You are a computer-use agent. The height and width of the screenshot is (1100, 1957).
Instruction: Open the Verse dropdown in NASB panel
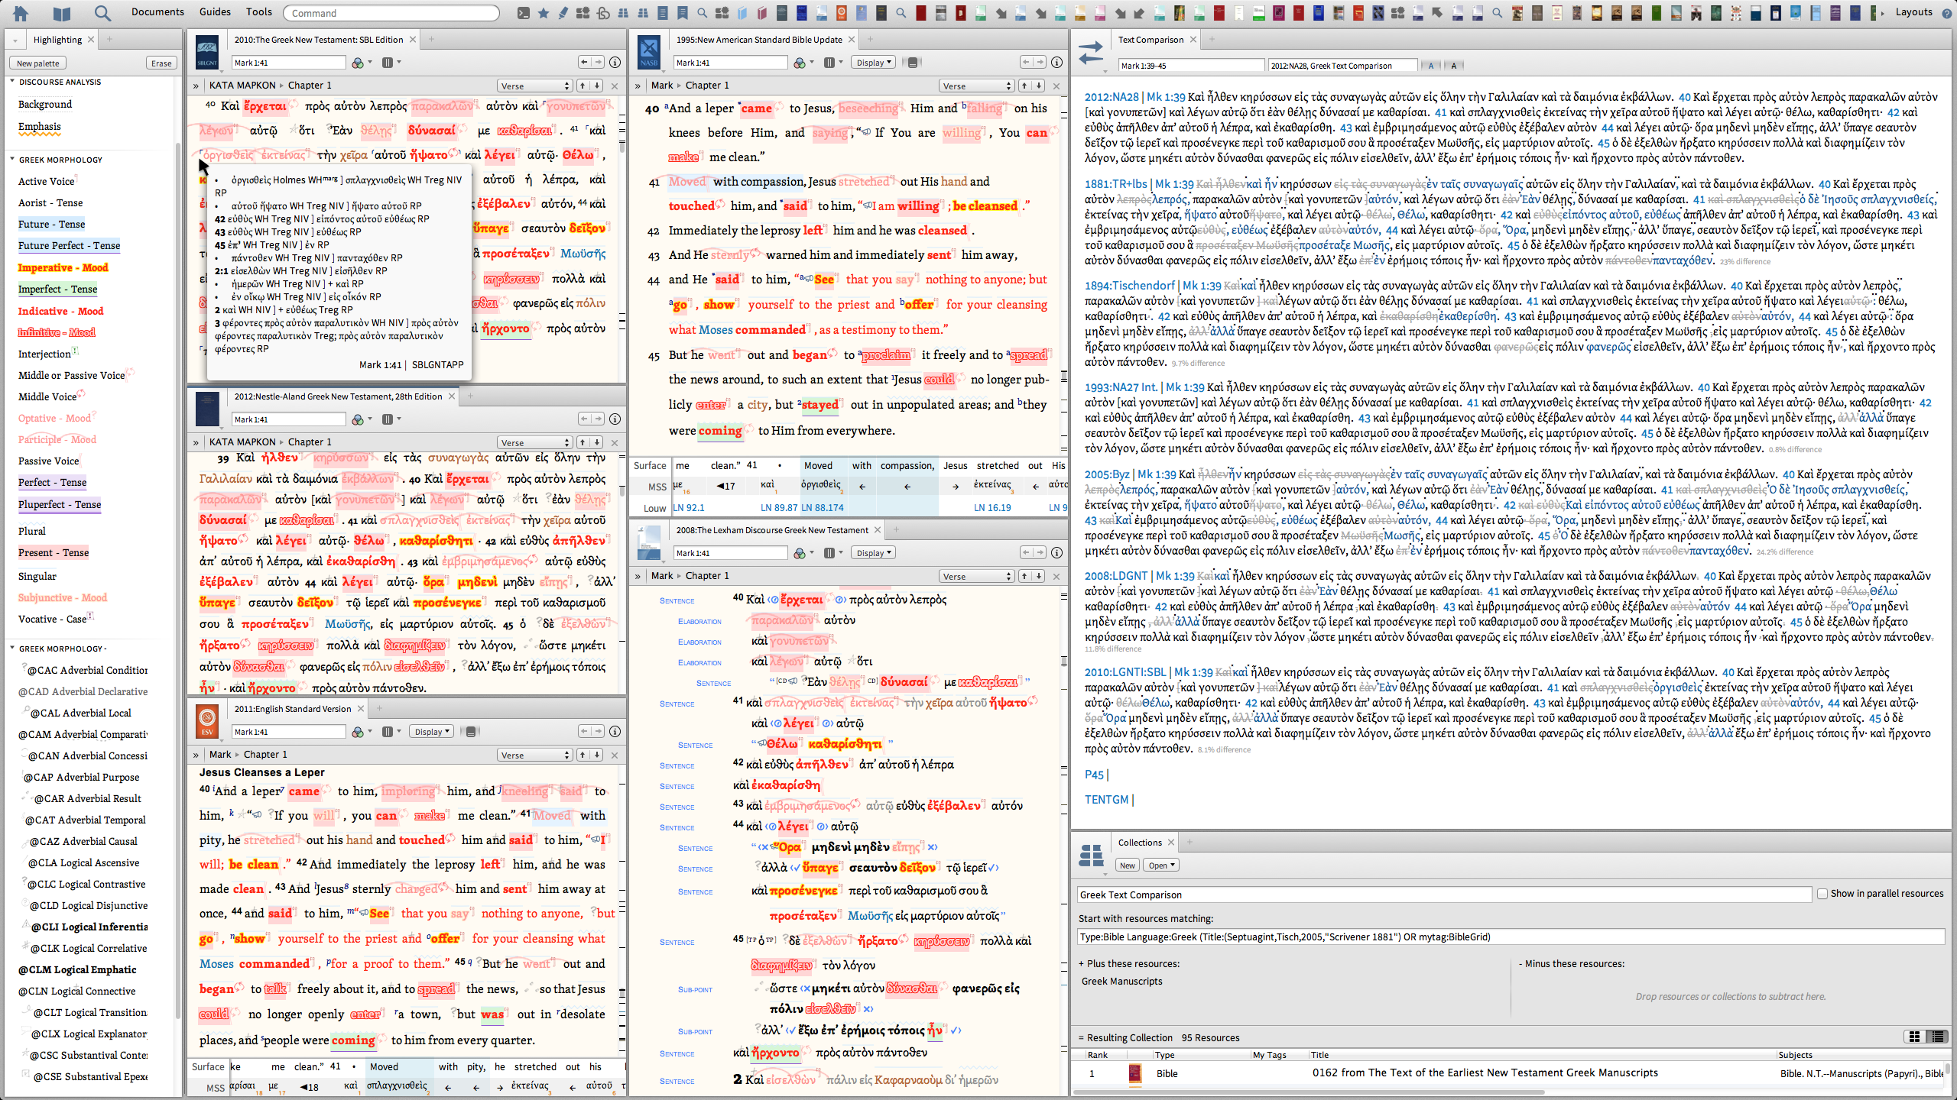click(x=976, y=86)
